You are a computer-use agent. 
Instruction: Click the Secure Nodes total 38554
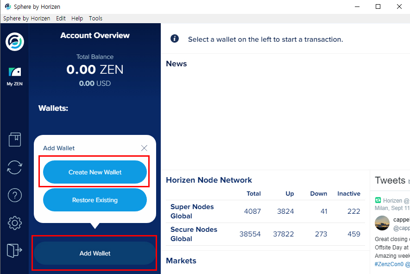tap(250, 234)
